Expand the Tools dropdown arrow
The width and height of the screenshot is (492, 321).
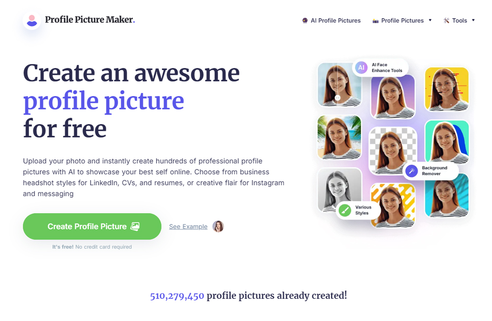pos(473,20)
